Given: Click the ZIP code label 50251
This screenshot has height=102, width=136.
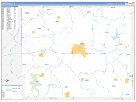Looking at the screenshot, I should click(x=114, y=86).
